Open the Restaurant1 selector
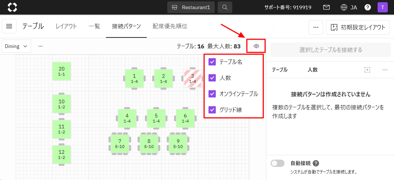This screenshot has width=394, height=180. 191,7
